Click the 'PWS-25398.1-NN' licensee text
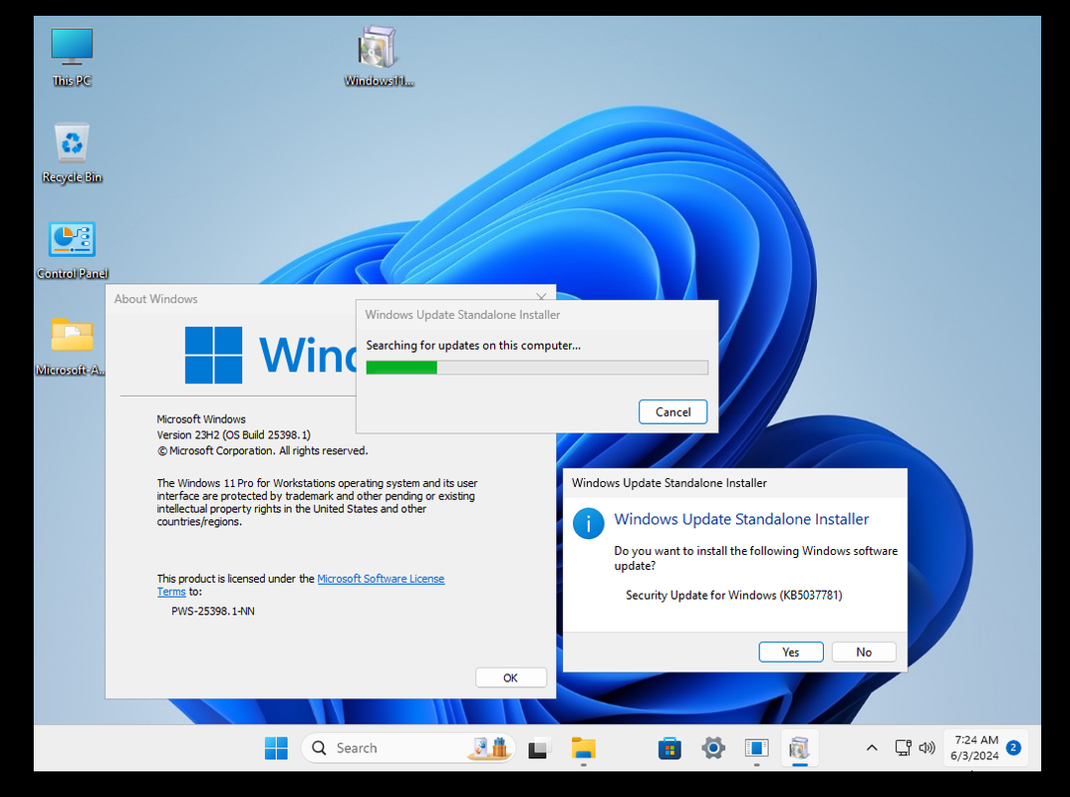Viewport: 1070px width, 797px height. click(213, 611)
